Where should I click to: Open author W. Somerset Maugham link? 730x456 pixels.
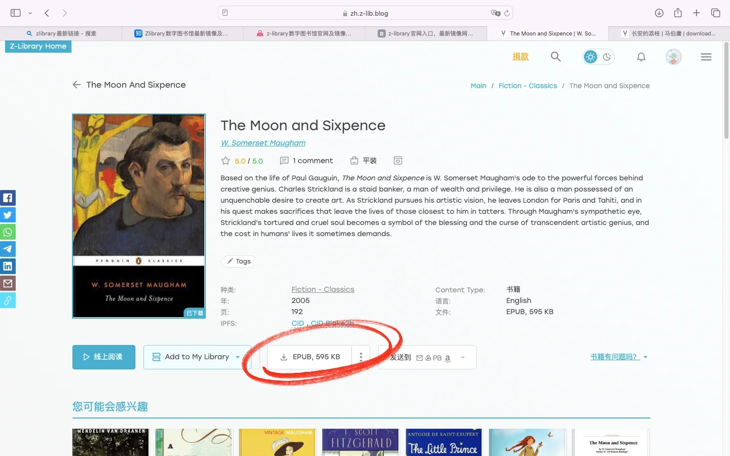point(263,143)
